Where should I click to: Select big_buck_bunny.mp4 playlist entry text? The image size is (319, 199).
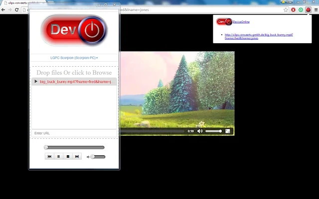pyautogui.click(x=77, y=82)
